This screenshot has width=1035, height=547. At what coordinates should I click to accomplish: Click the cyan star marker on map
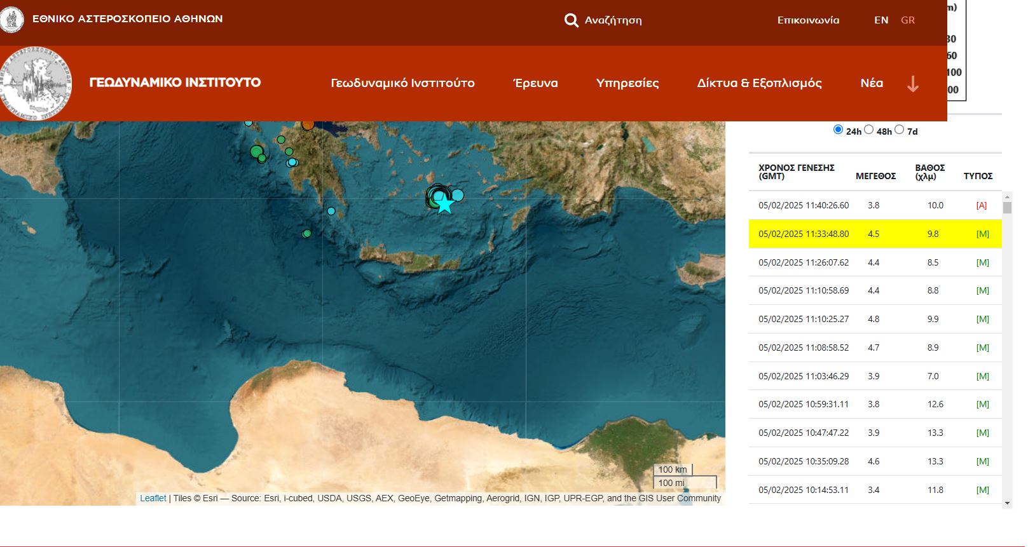pos(444,205)
